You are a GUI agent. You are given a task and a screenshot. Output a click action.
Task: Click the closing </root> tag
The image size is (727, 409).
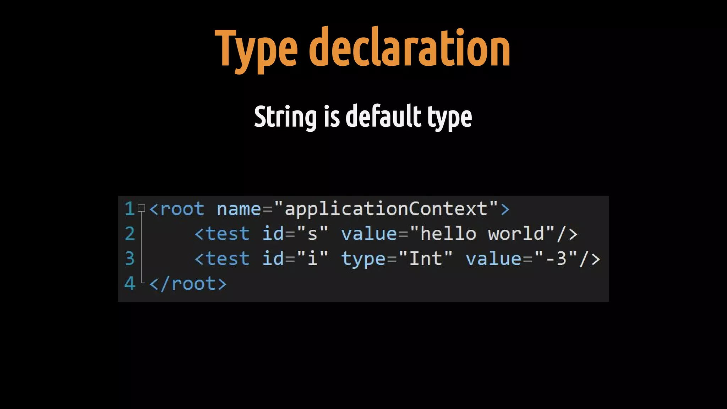188,284
